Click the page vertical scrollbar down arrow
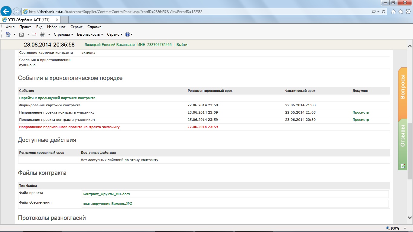Screen dimensions: 413x232 tap(410, 218)
